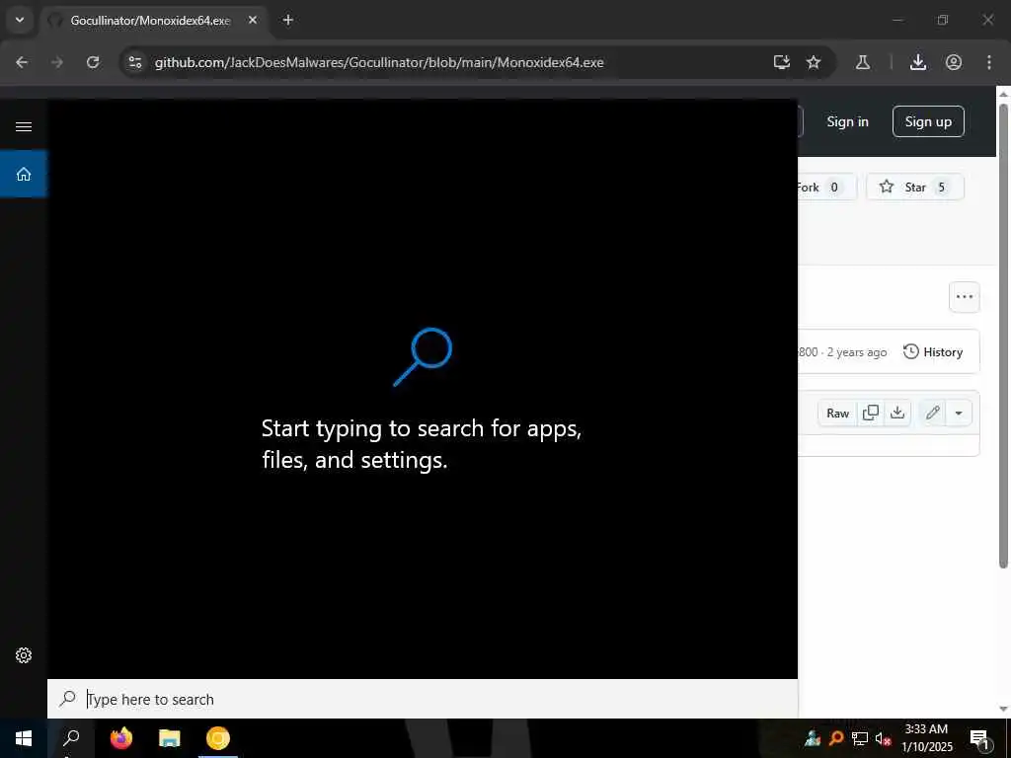1011x758 pixels.
Task: View file History
Action: [932, 352]
